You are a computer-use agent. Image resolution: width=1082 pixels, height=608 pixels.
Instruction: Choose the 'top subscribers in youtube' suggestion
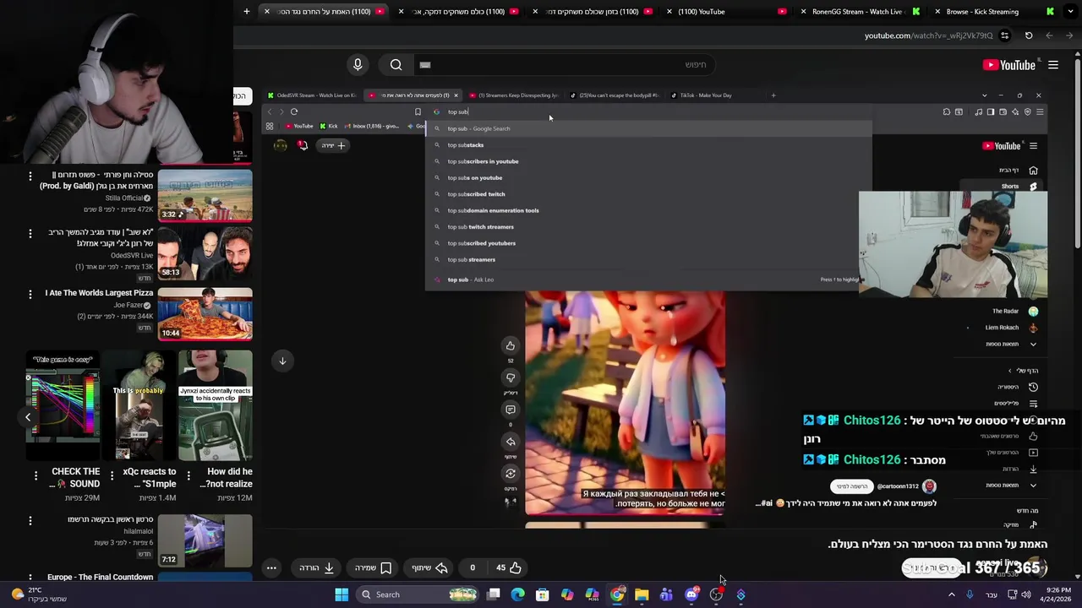[x=648, y=161]
